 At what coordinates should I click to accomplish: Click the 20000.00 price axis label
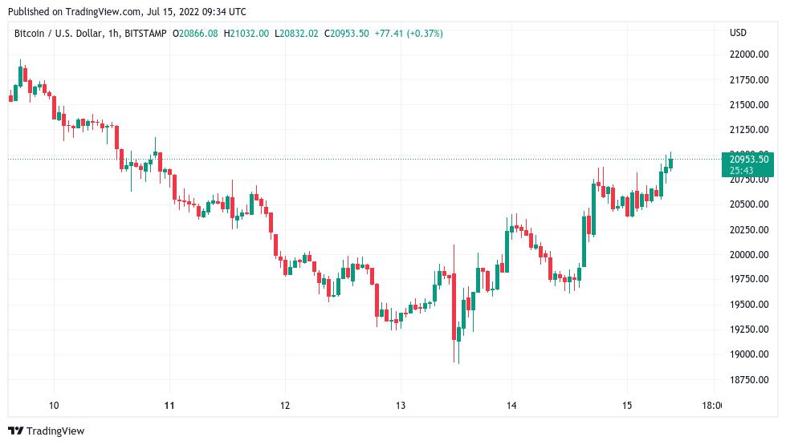point(749,255)
